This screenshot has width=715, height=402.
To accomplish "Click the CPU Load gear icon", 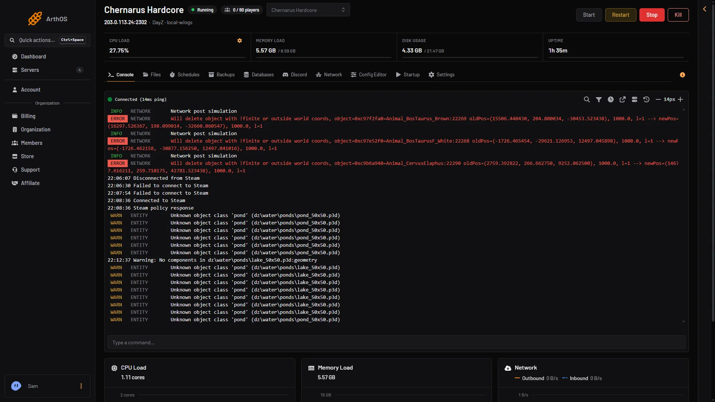I will [x=239, y=41].
